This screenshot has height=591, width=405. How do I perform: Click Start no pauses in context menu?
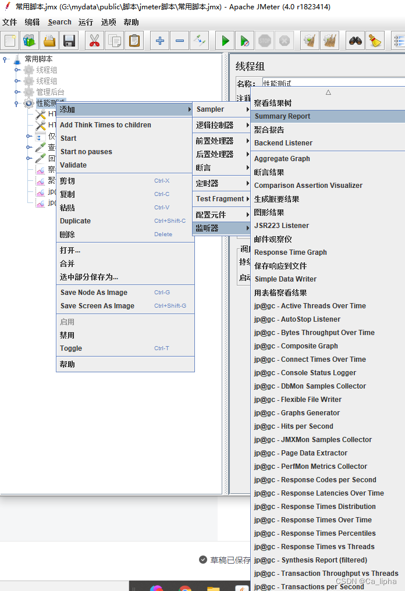125,152
